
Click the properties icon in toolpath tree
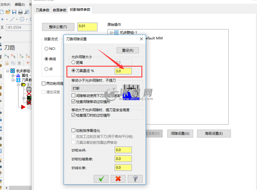[18, 75]
